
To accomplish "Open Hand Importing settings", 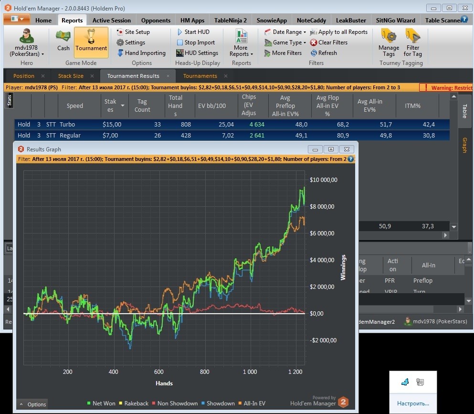I will pos(141,53).
